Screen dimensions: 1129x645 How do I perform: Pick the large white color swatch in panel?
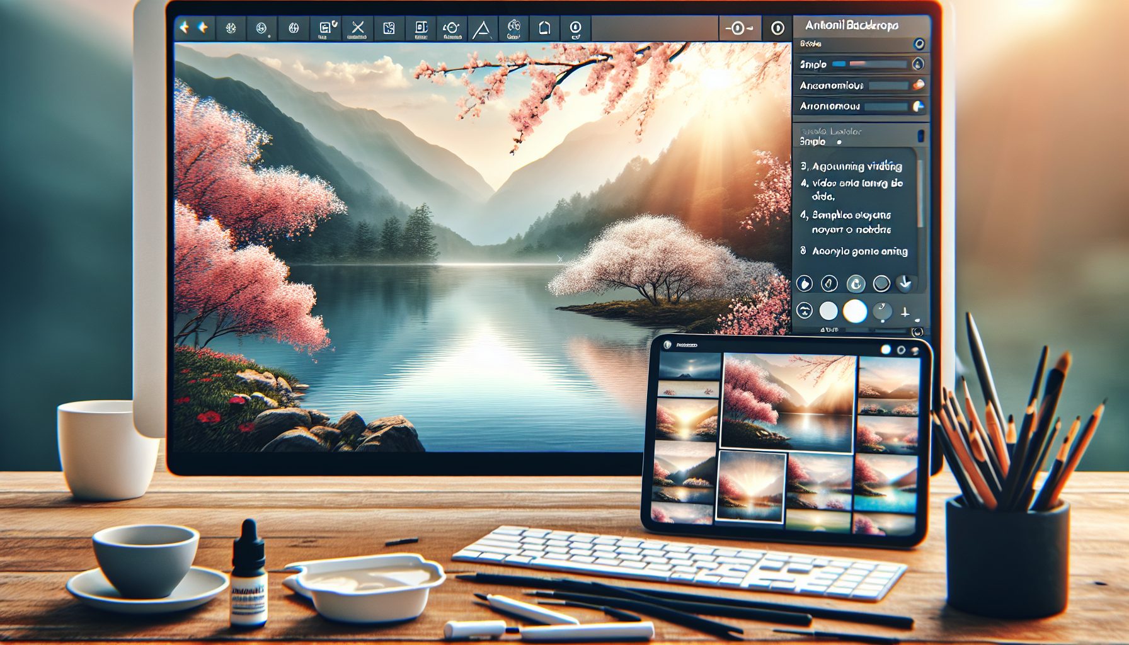(855, 311)
